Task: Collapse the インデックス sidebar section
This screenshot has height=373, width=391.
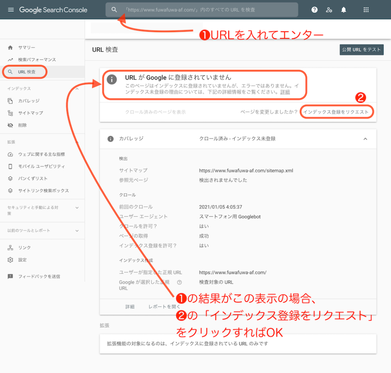Action: tap(77, 89)
